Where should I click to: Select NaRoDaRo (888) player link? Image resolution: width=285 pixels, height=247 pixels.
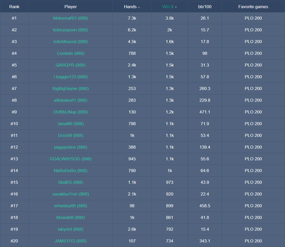click(x=70, y=170)
